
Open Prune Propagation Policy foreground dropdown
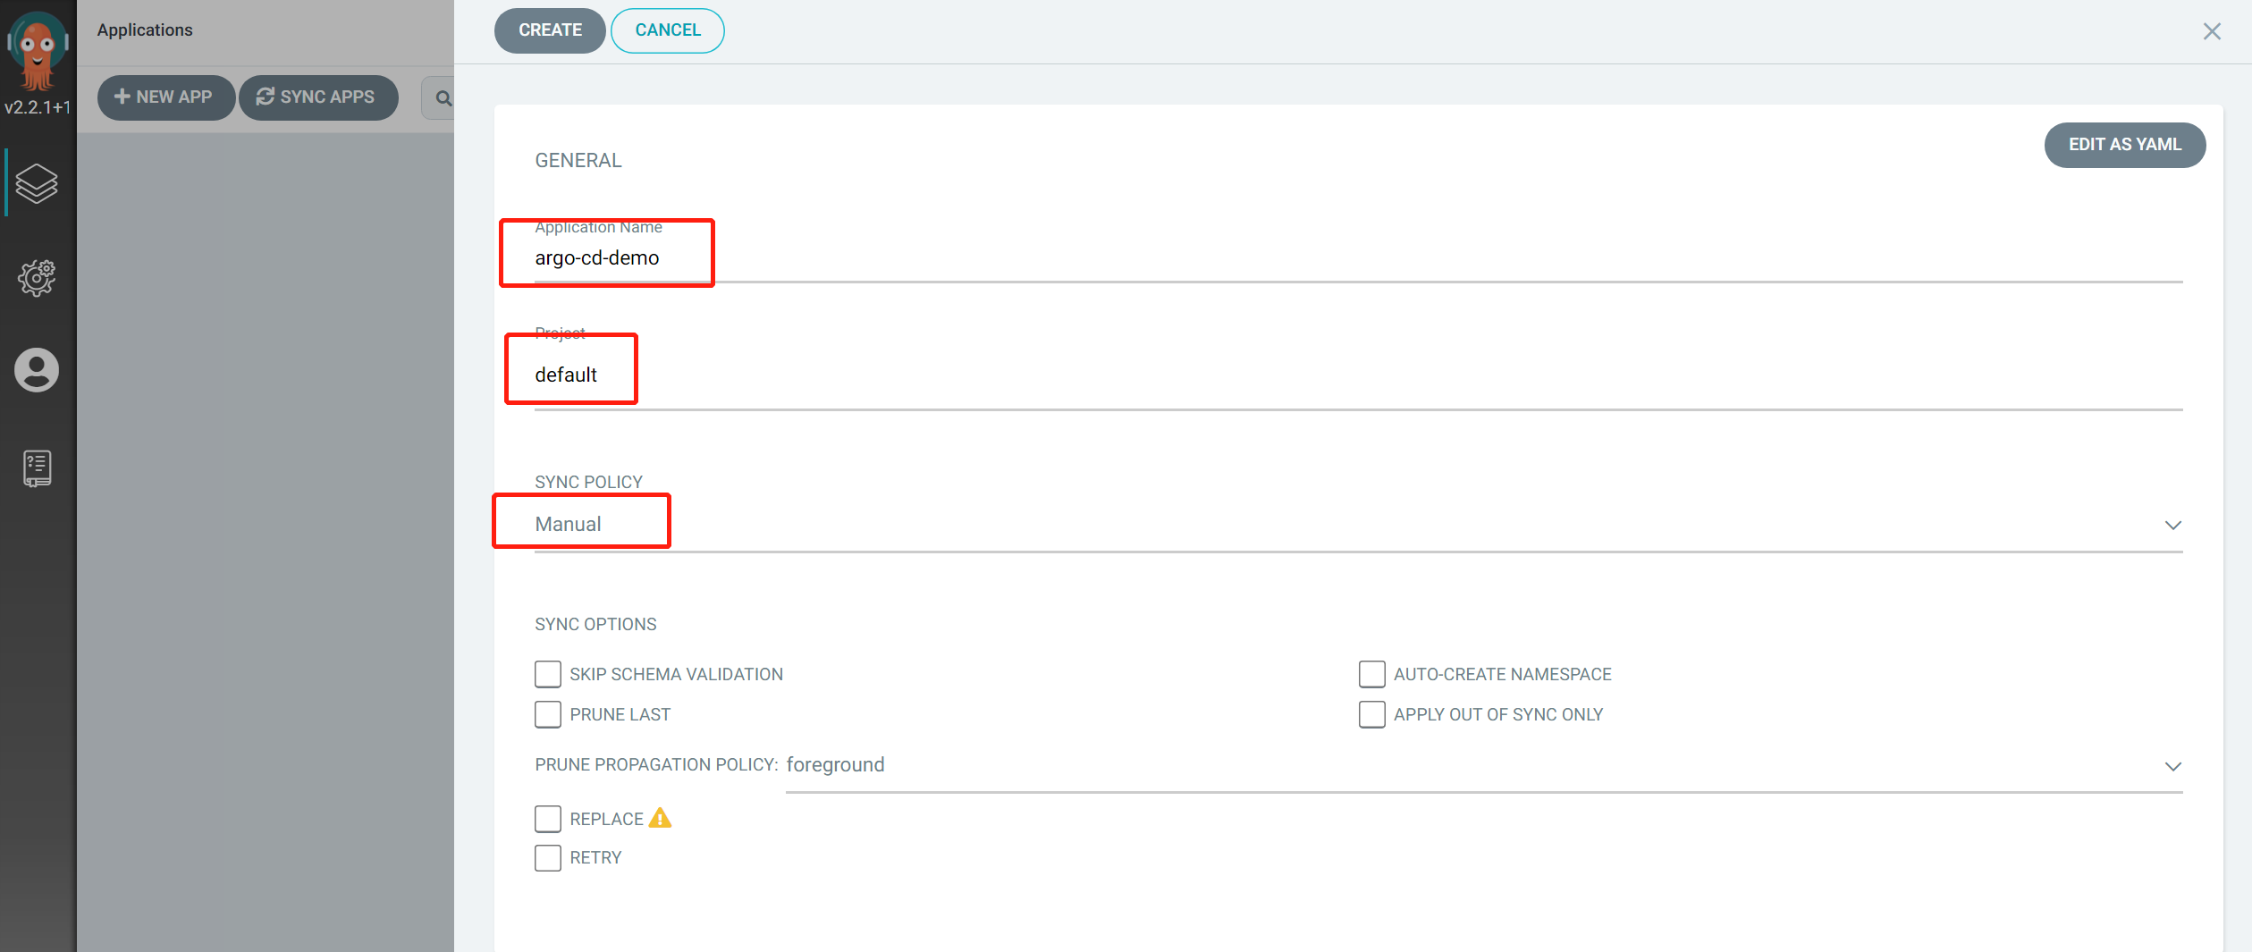pyautogui.click(x=1484, y=765)
